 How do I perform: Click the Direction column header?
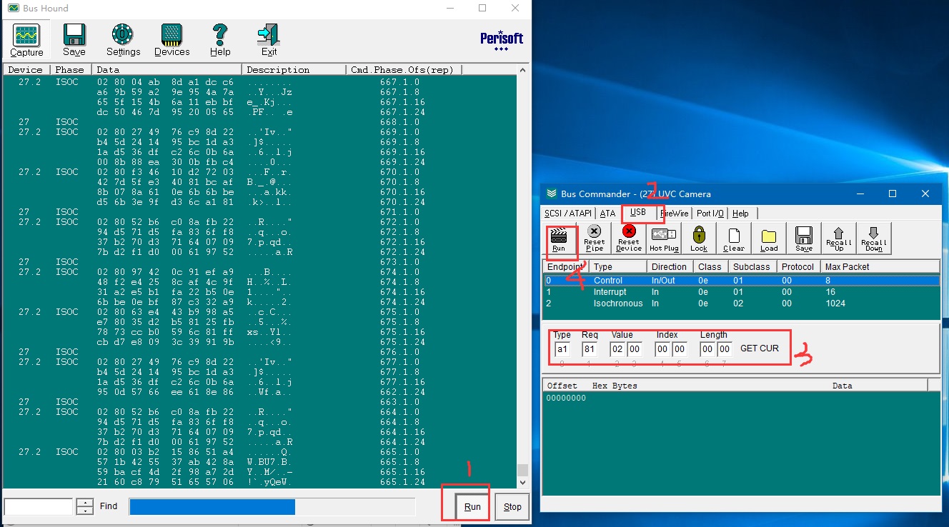(x=670, y=266)
